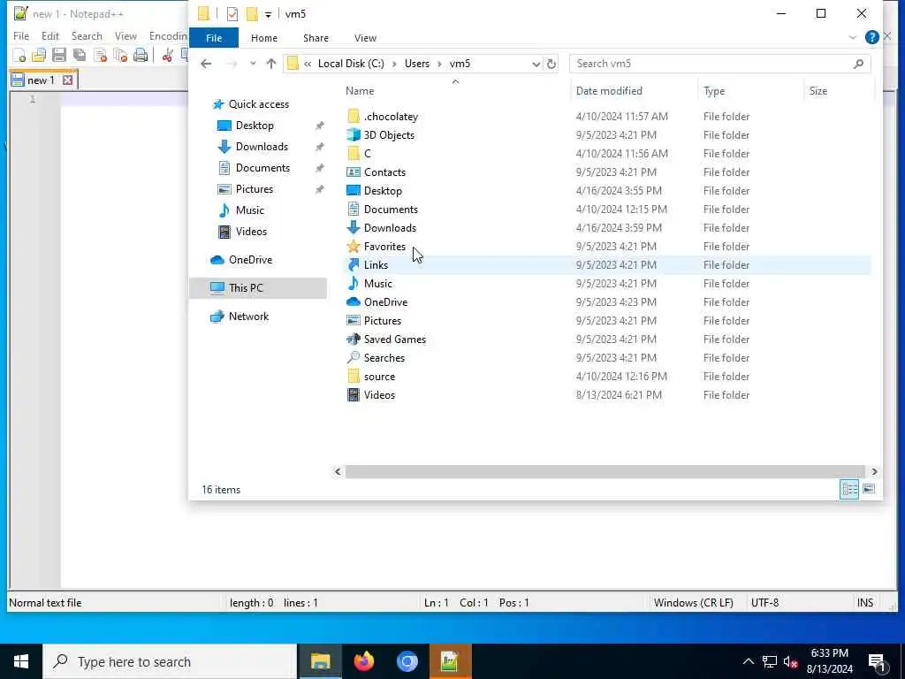Switch to Details view layout button
Viewport: 905px width, 679px height.
pyautogui.click(x=849, y=490)
